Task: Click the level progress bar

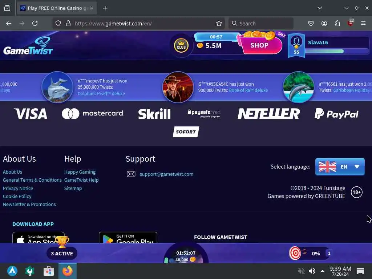Action: [x=337, y=51]
